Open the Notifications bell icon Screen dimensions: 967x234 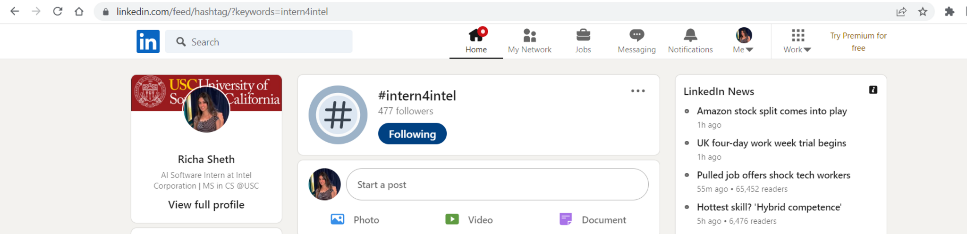pos(690,35)
